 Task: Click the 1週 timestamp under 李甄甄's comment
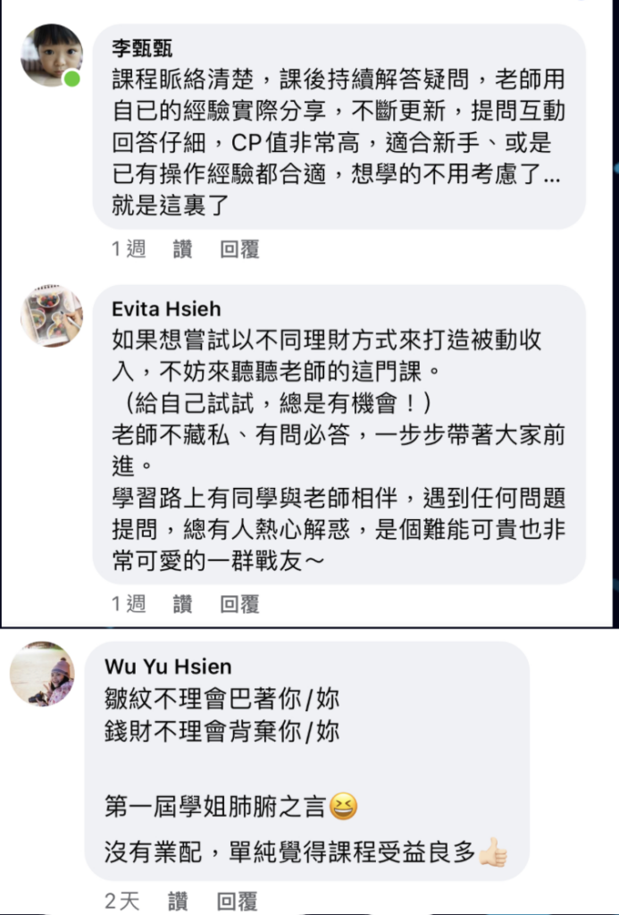tap(129, 249)
